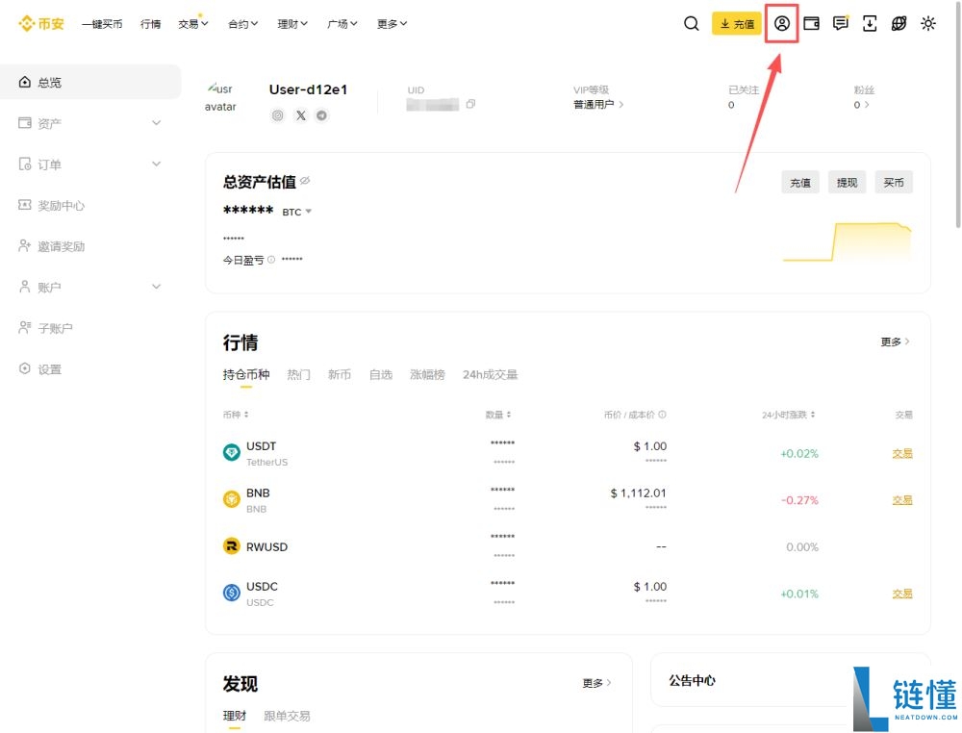The height and width of the screenshot is (733, 962).
Task: Click the Binance logo
Action: 41,24
